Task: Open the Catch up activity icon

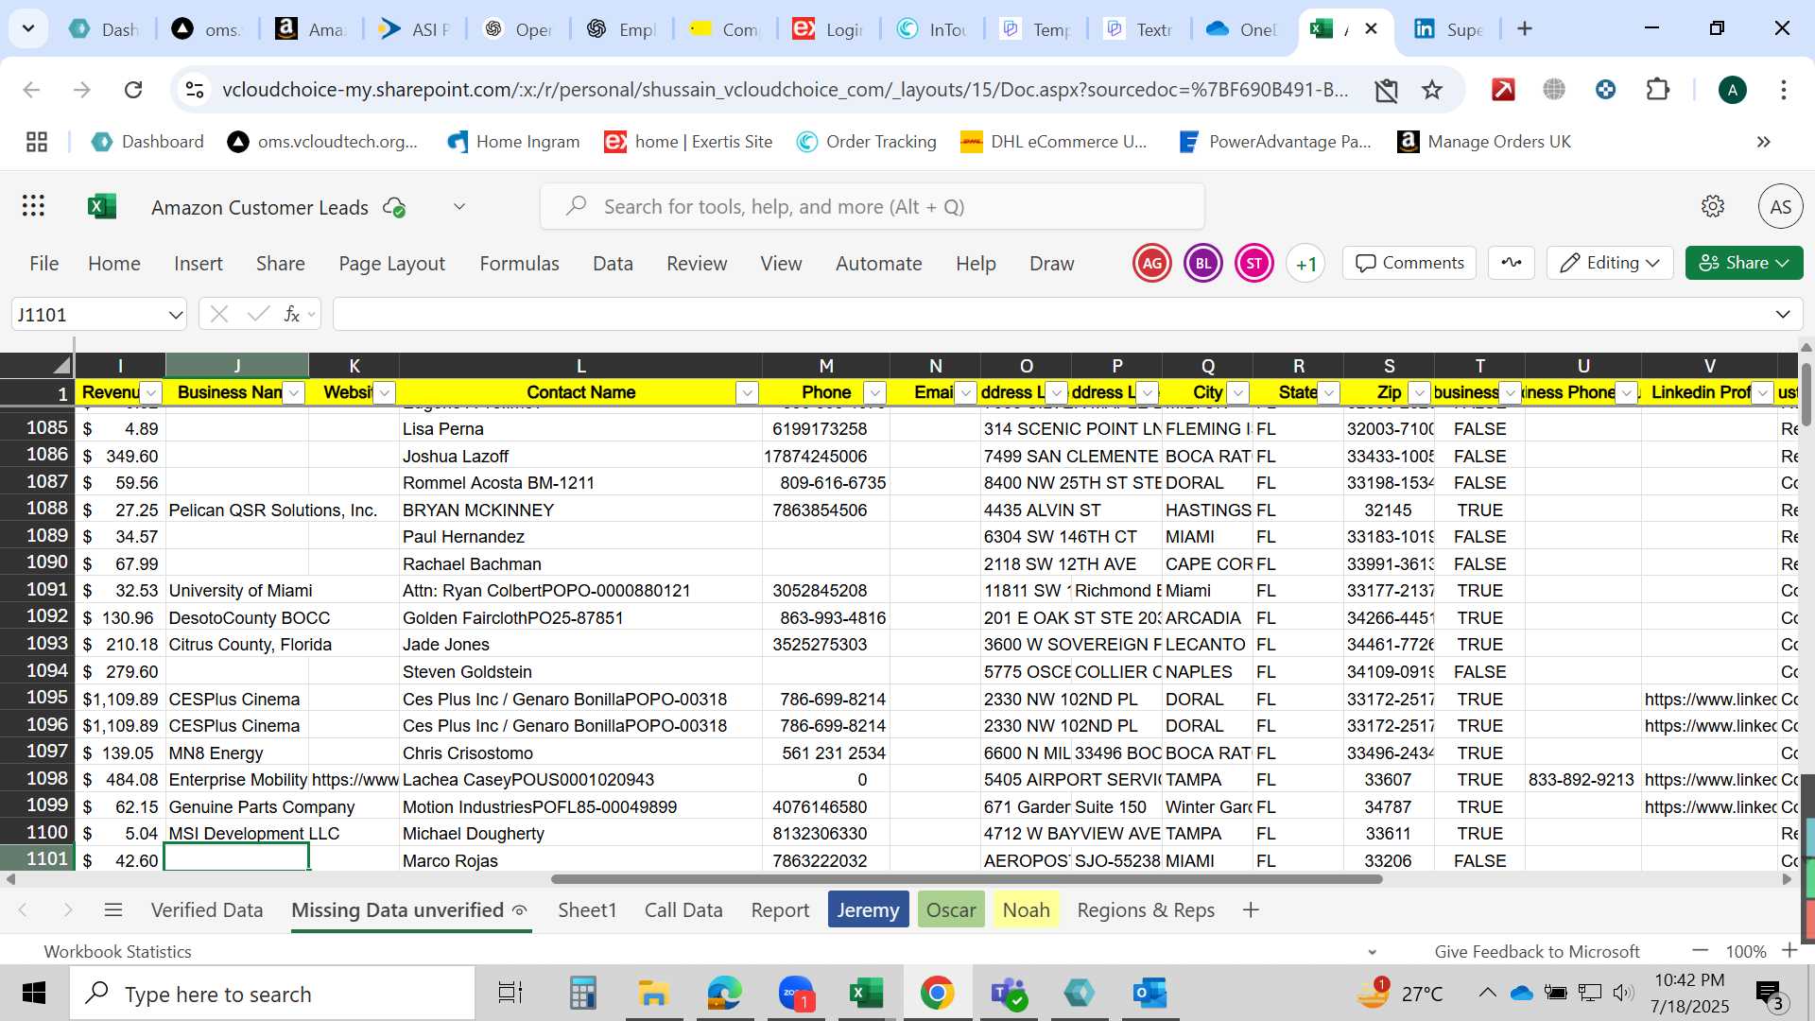Action: (x=1512, y=263)
